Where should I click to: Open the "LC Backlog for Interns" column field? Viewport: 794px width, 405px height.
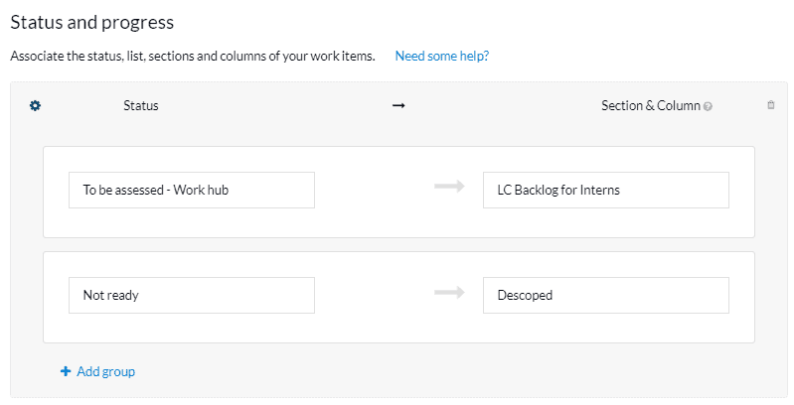pyautogui.click(x=605, y=191)
